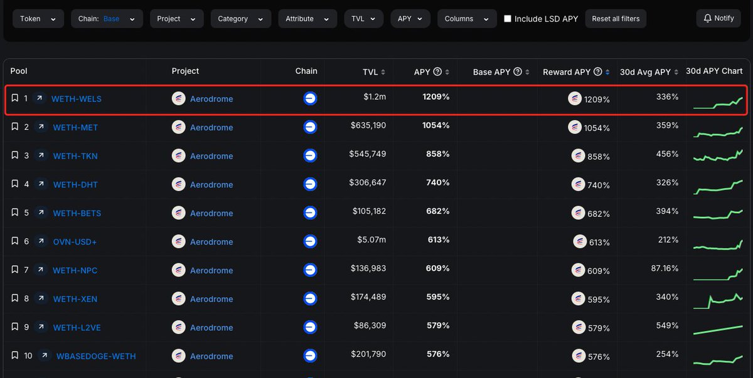Click the Aerodrome link on WETH-BETS row
Image resolution: width=753 pixels, height=378 pixels.
pyautogui.click(x=213, y=213)
